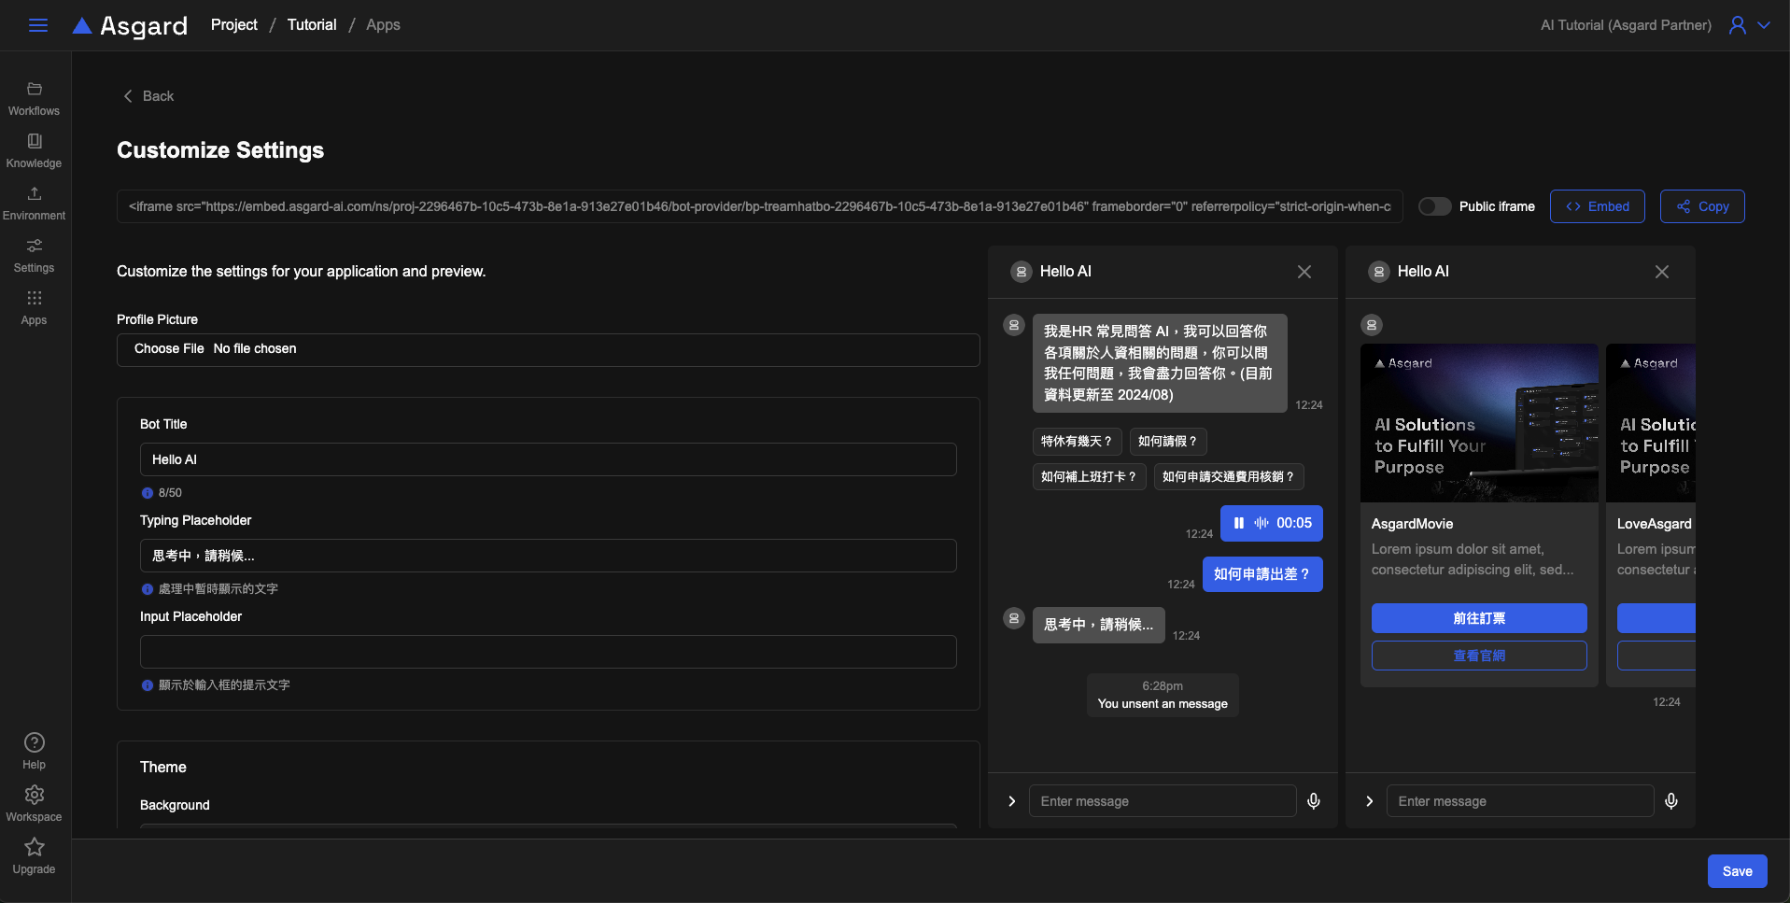Click the AsgardMovie card thumbnail
Viewport: 1790px width, 903px height.
(1479, 423)
